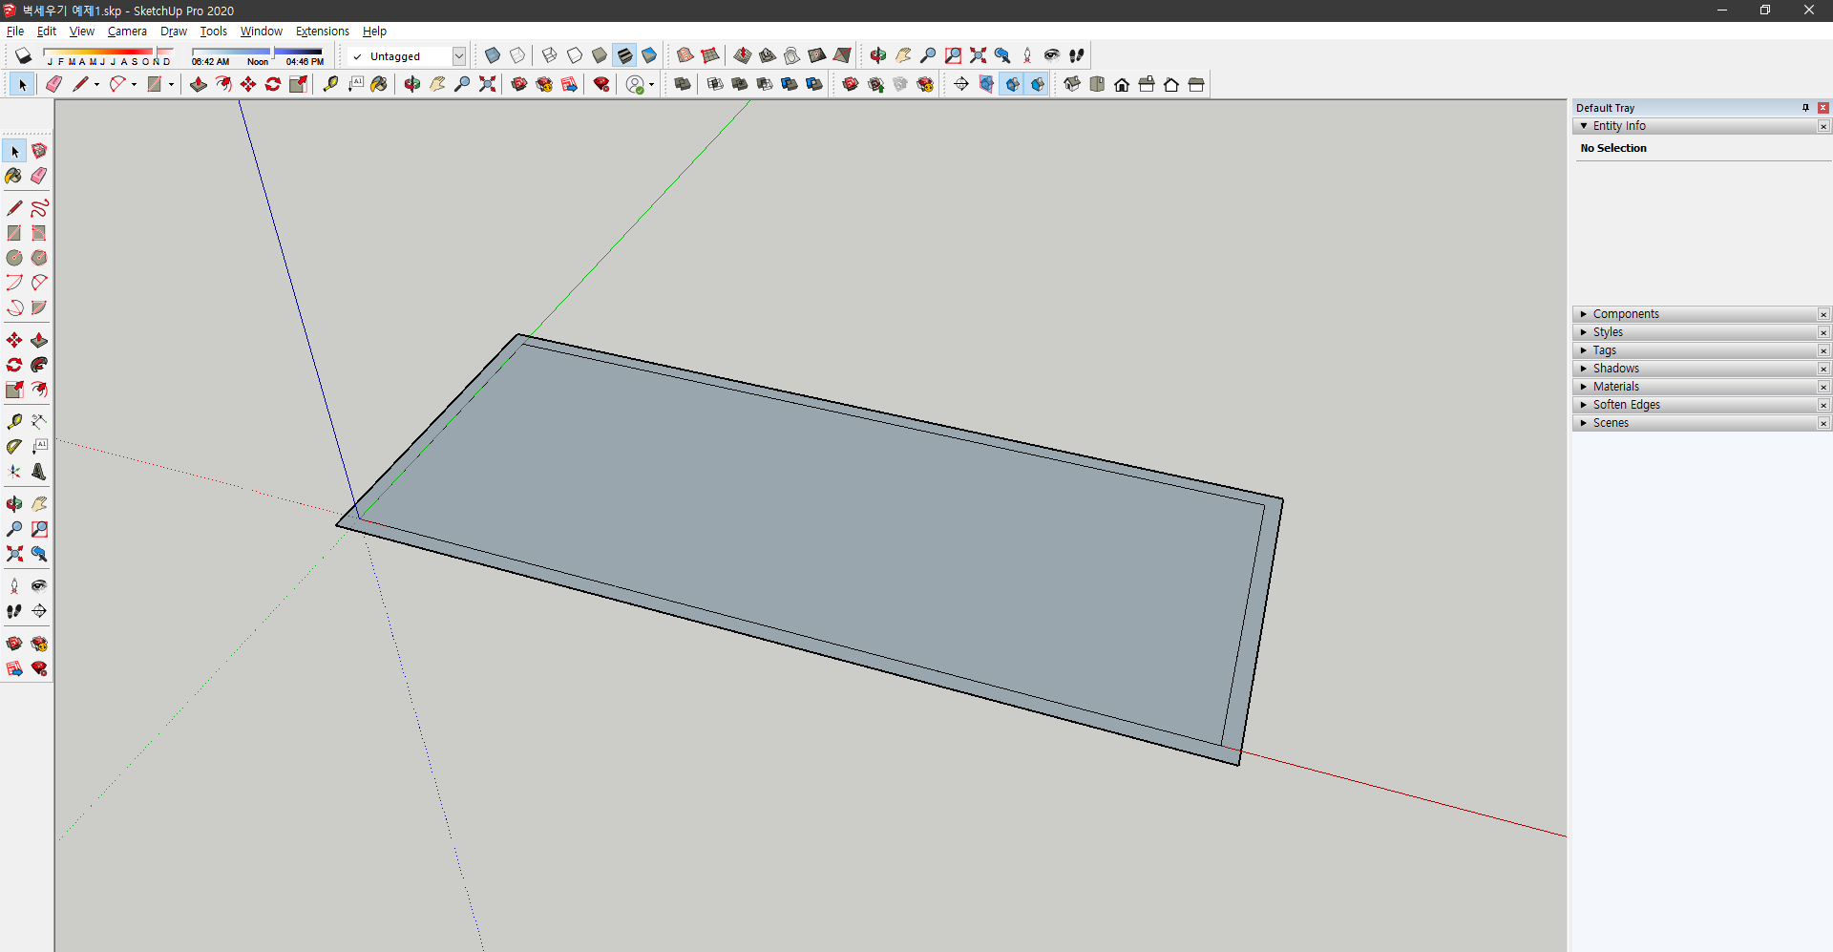
Task: Open the Line tool dropdown arrow
Action: [96, 84]
